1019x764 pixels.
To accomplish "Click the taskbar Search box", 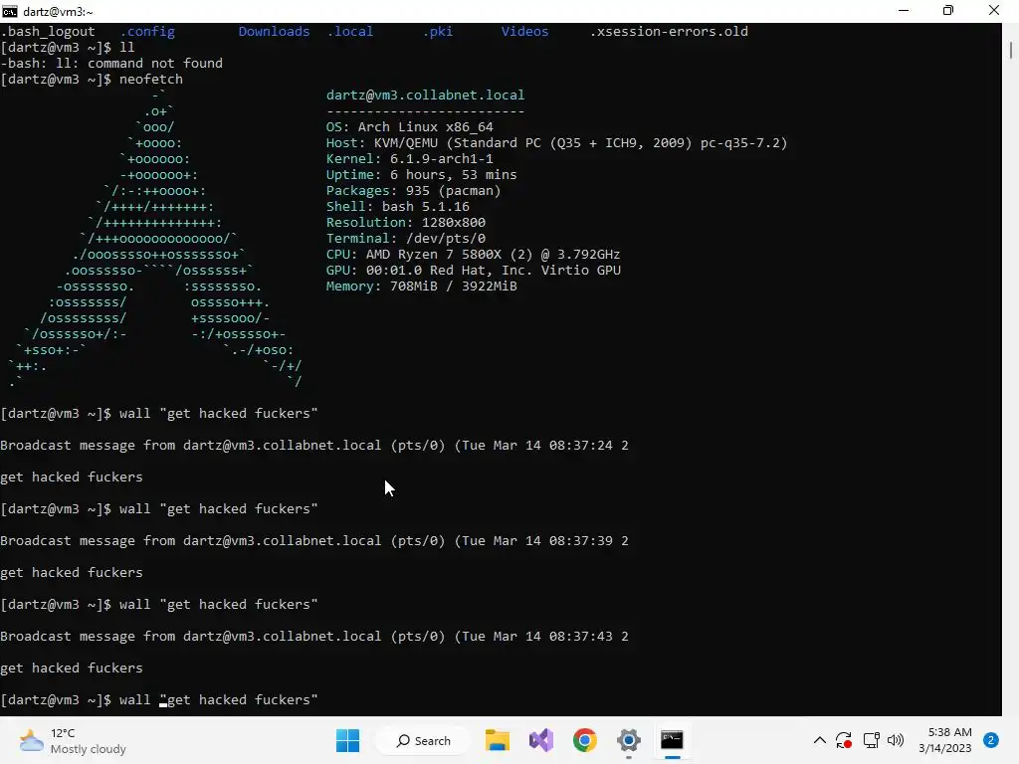I will point(424,740).
